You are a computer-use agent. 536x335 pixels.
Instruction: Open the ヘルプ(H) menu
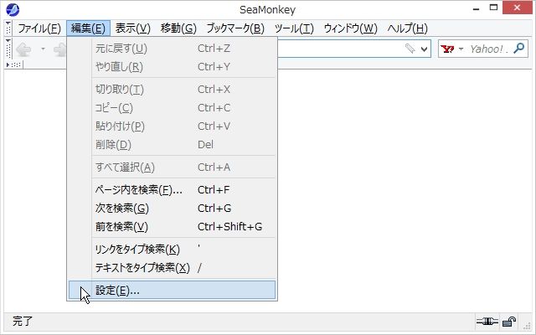click(407, 28)
